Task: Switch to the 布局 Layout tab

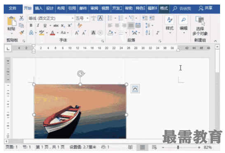Action: (x=61, y=8)
